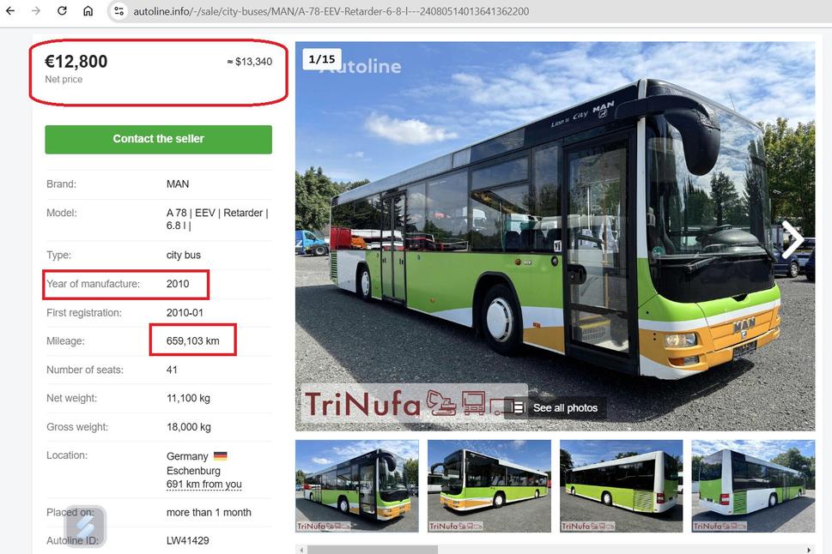Open See all photos gallery
The width and height of the screenshot is (832, 554).
pos(565,407)
